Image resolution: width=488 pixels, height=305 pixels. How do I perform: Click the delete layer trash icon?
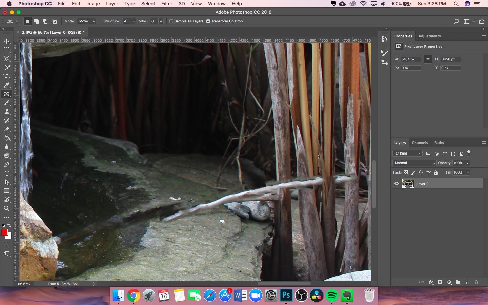476,282
